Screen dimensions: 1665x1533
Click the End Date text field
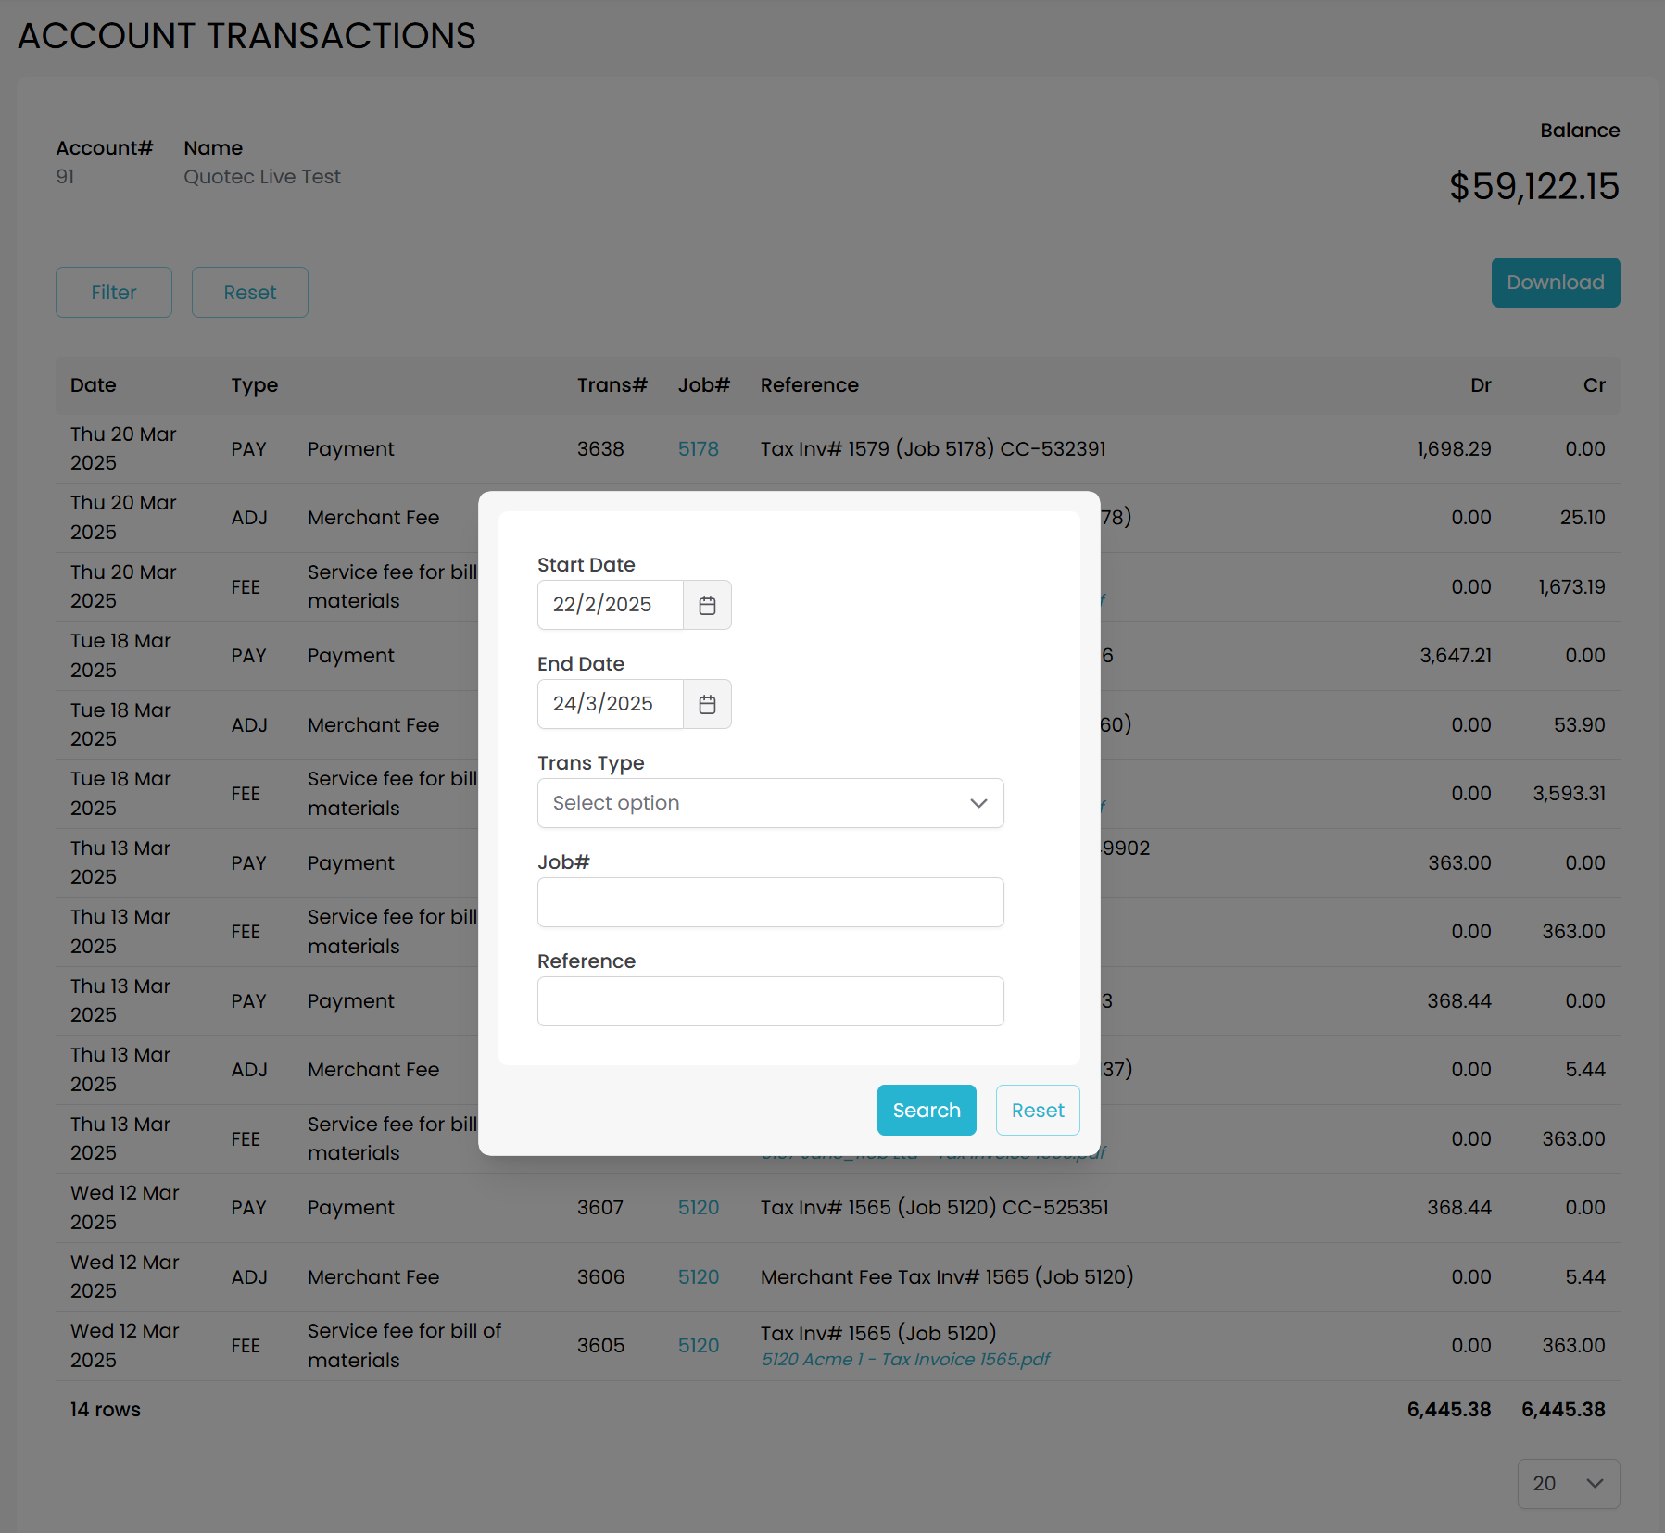(x=610, y=704)
